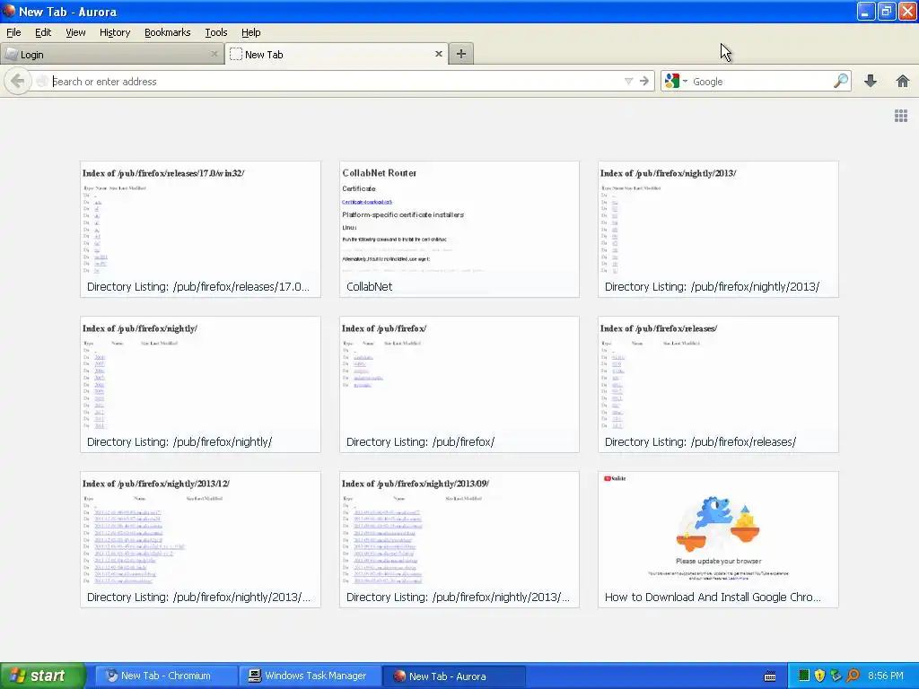Open the File menu
The width and height of the screenshot is (919, 689).
(x=13, y=32)
